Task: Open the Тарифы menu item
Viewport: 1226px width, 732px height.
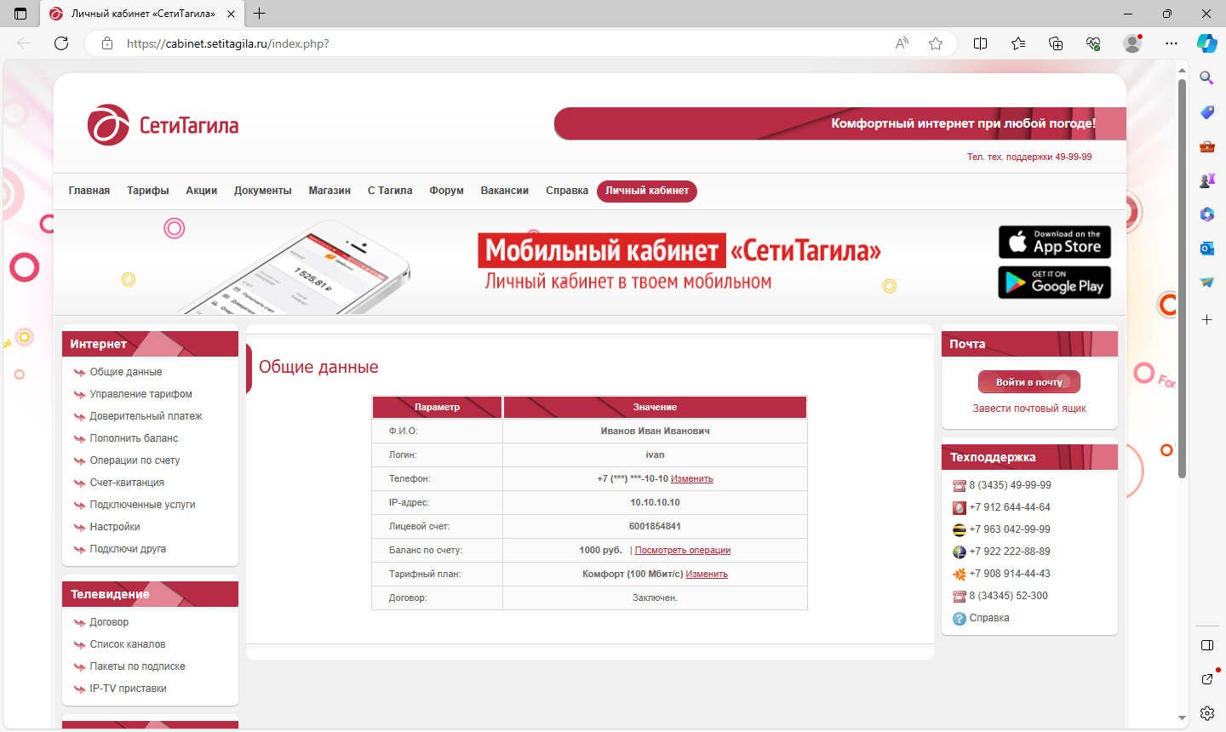Action: (148, 191)
